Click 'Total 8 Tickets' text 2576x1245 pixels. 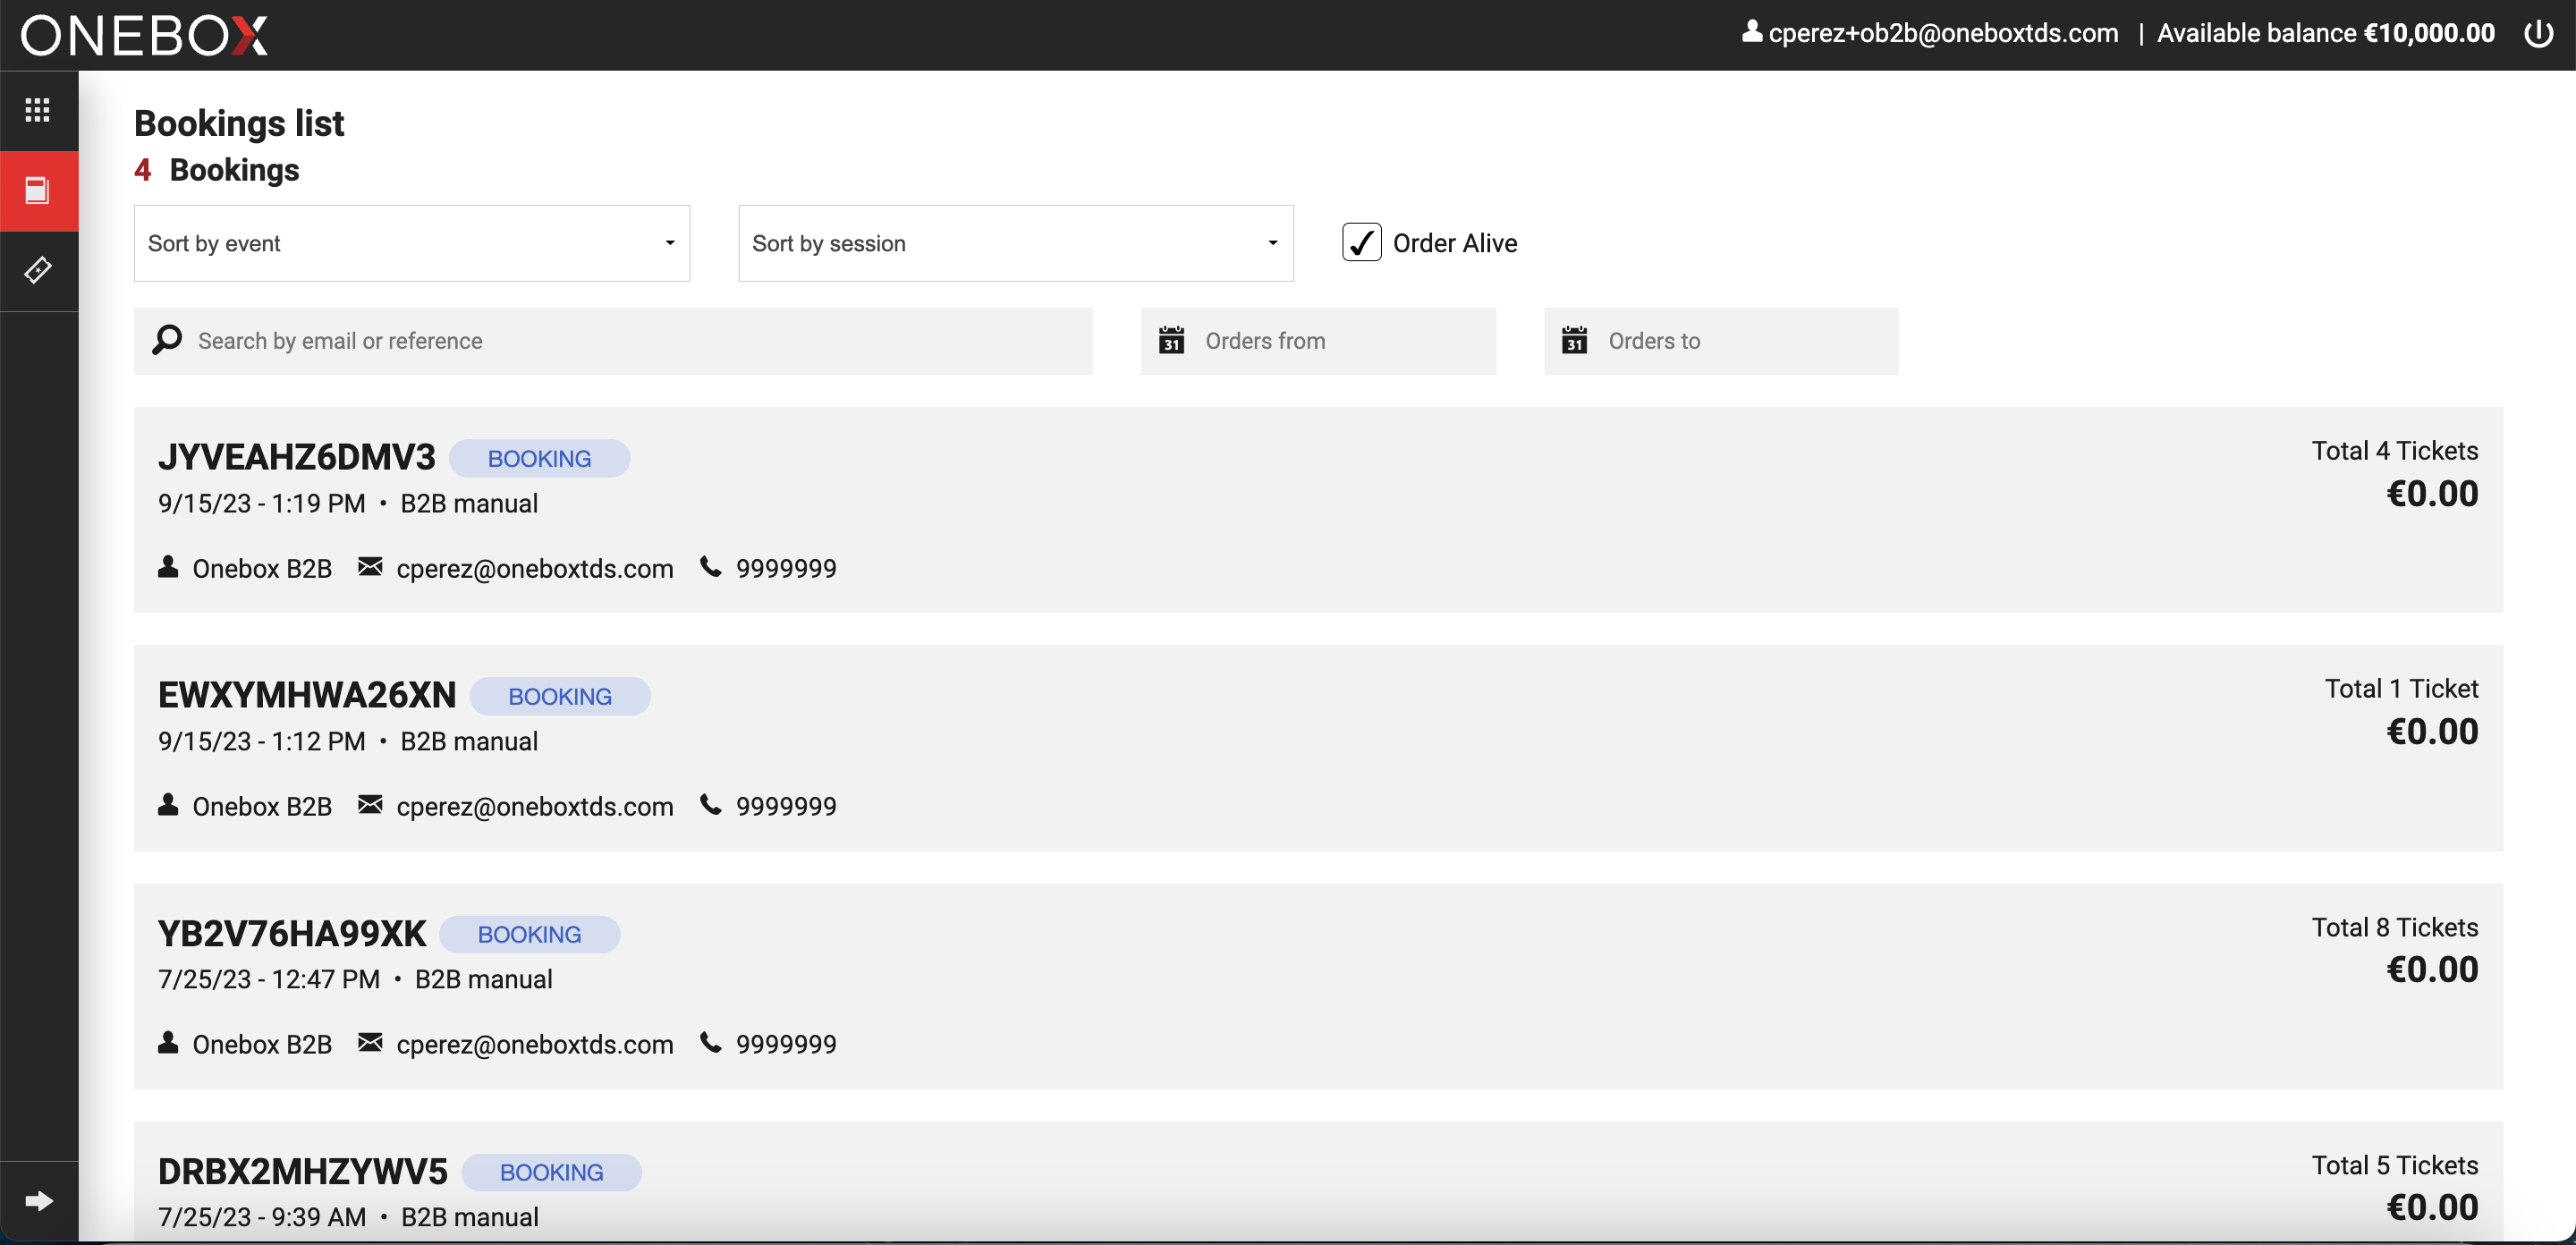click(x=2395, y=927)
